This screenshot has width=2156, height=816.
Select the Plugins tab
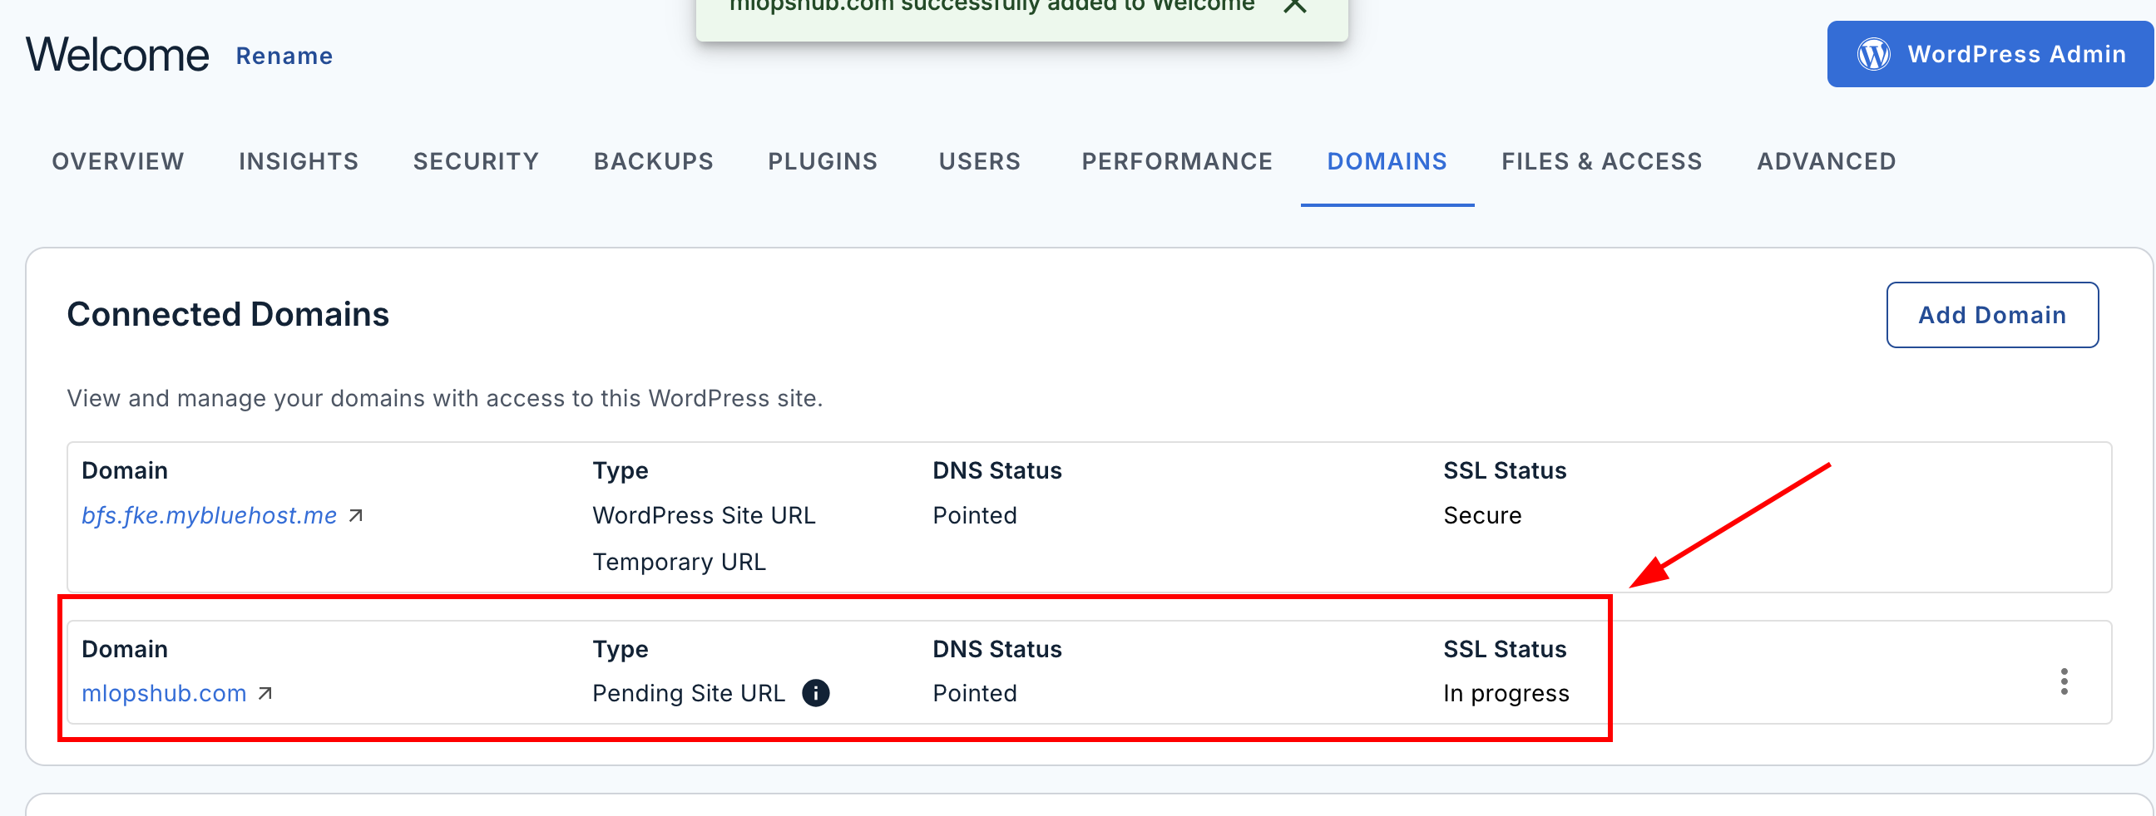point(823,161)
